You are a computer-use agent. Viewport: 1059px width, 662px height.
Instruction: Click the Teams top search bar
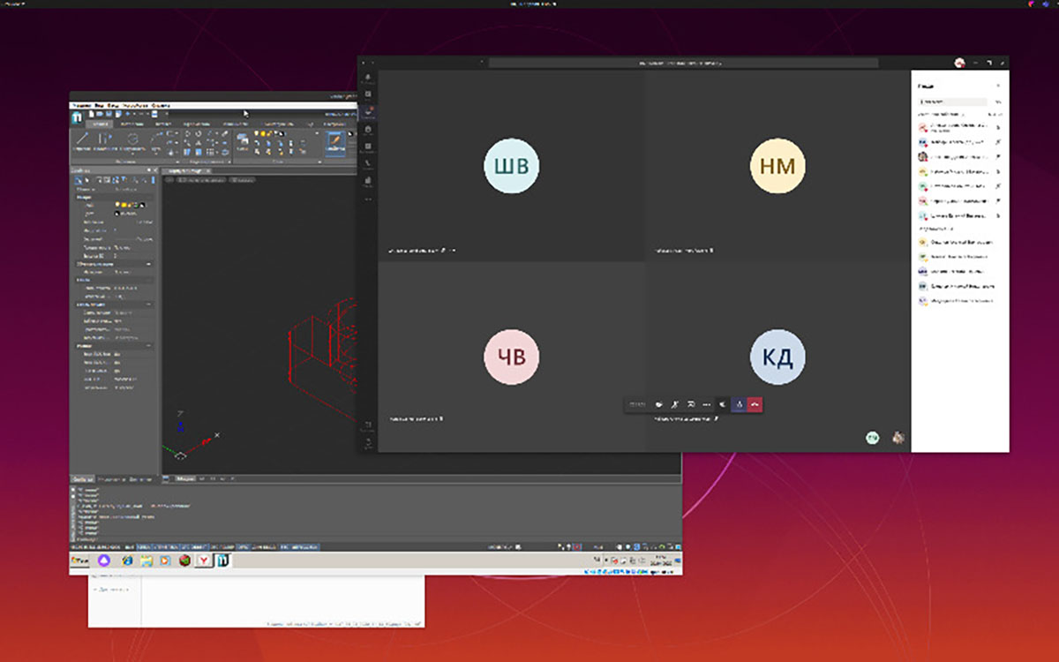point(683,63)
